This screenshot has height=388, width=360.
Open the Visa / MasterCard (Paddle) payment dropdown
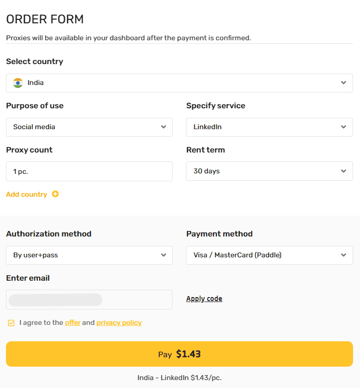(x=270, y=255)
